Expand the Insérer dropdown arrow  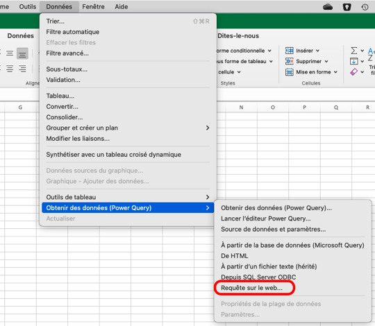click(317, 51)
